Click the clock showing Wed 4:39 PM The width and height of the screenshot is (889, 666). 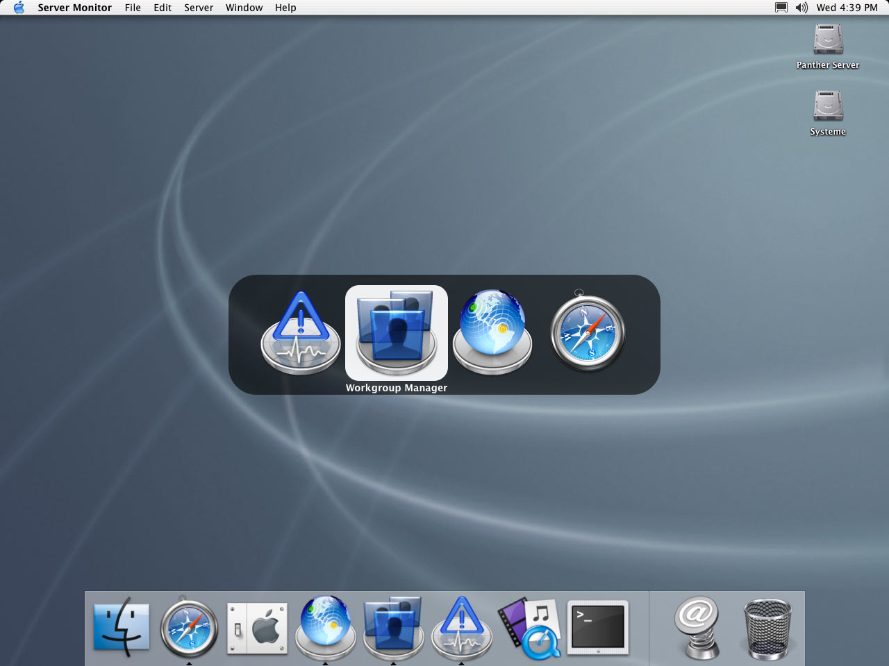[x=847, y=8]
